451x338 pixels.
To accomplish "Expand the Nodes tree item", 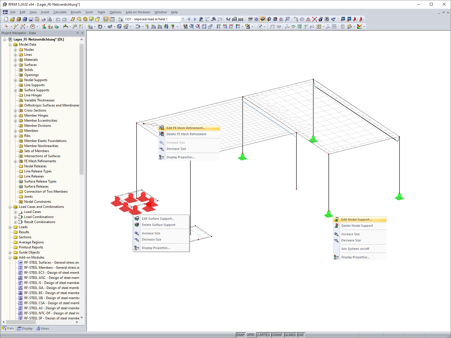I will pos(16,50).
